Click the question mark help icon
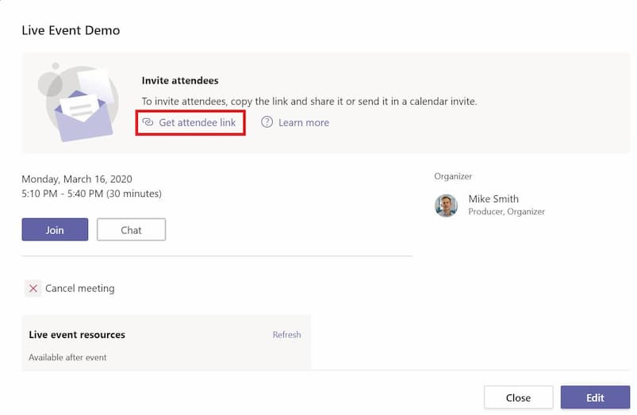 click(x=267, y=122)
